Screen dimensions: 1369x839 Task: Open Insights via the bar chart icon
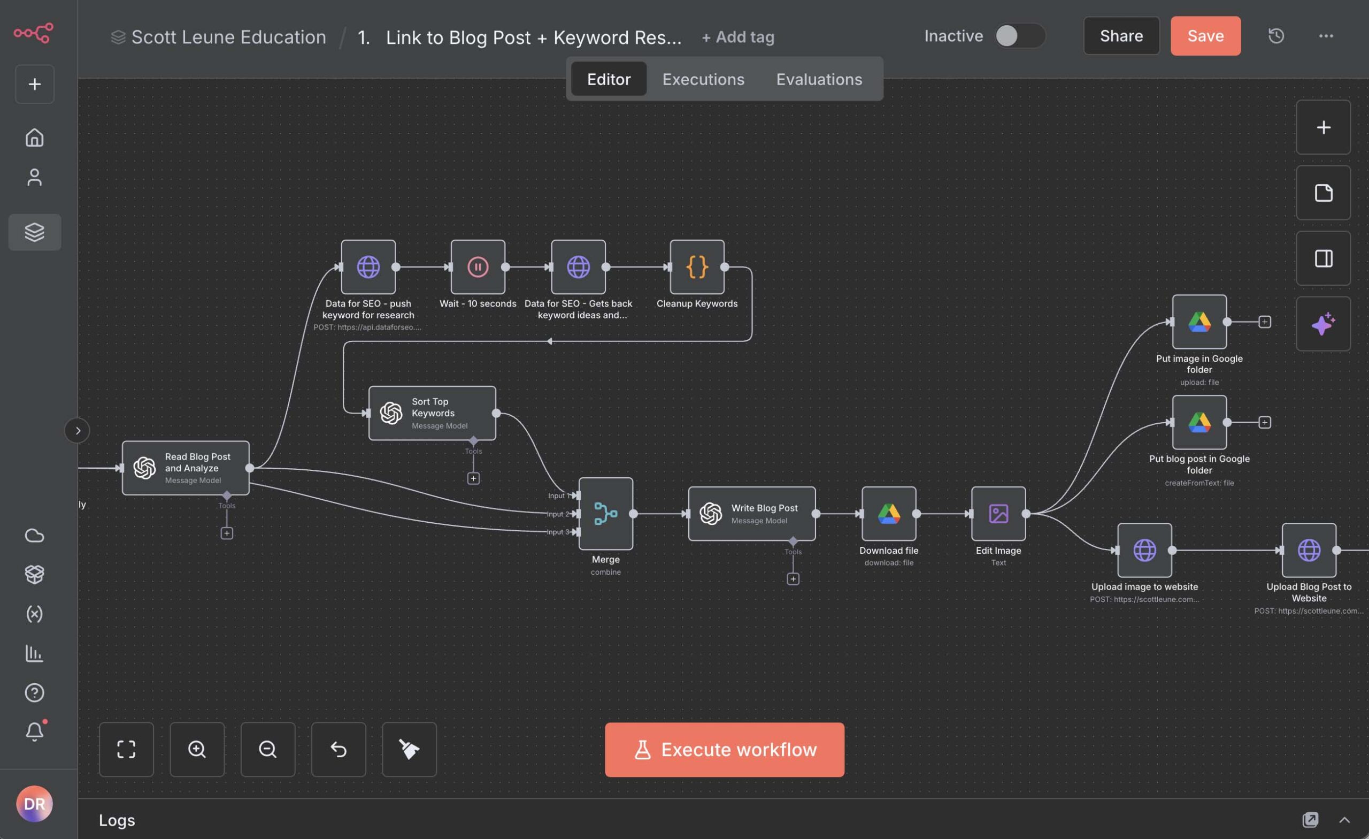34,654
